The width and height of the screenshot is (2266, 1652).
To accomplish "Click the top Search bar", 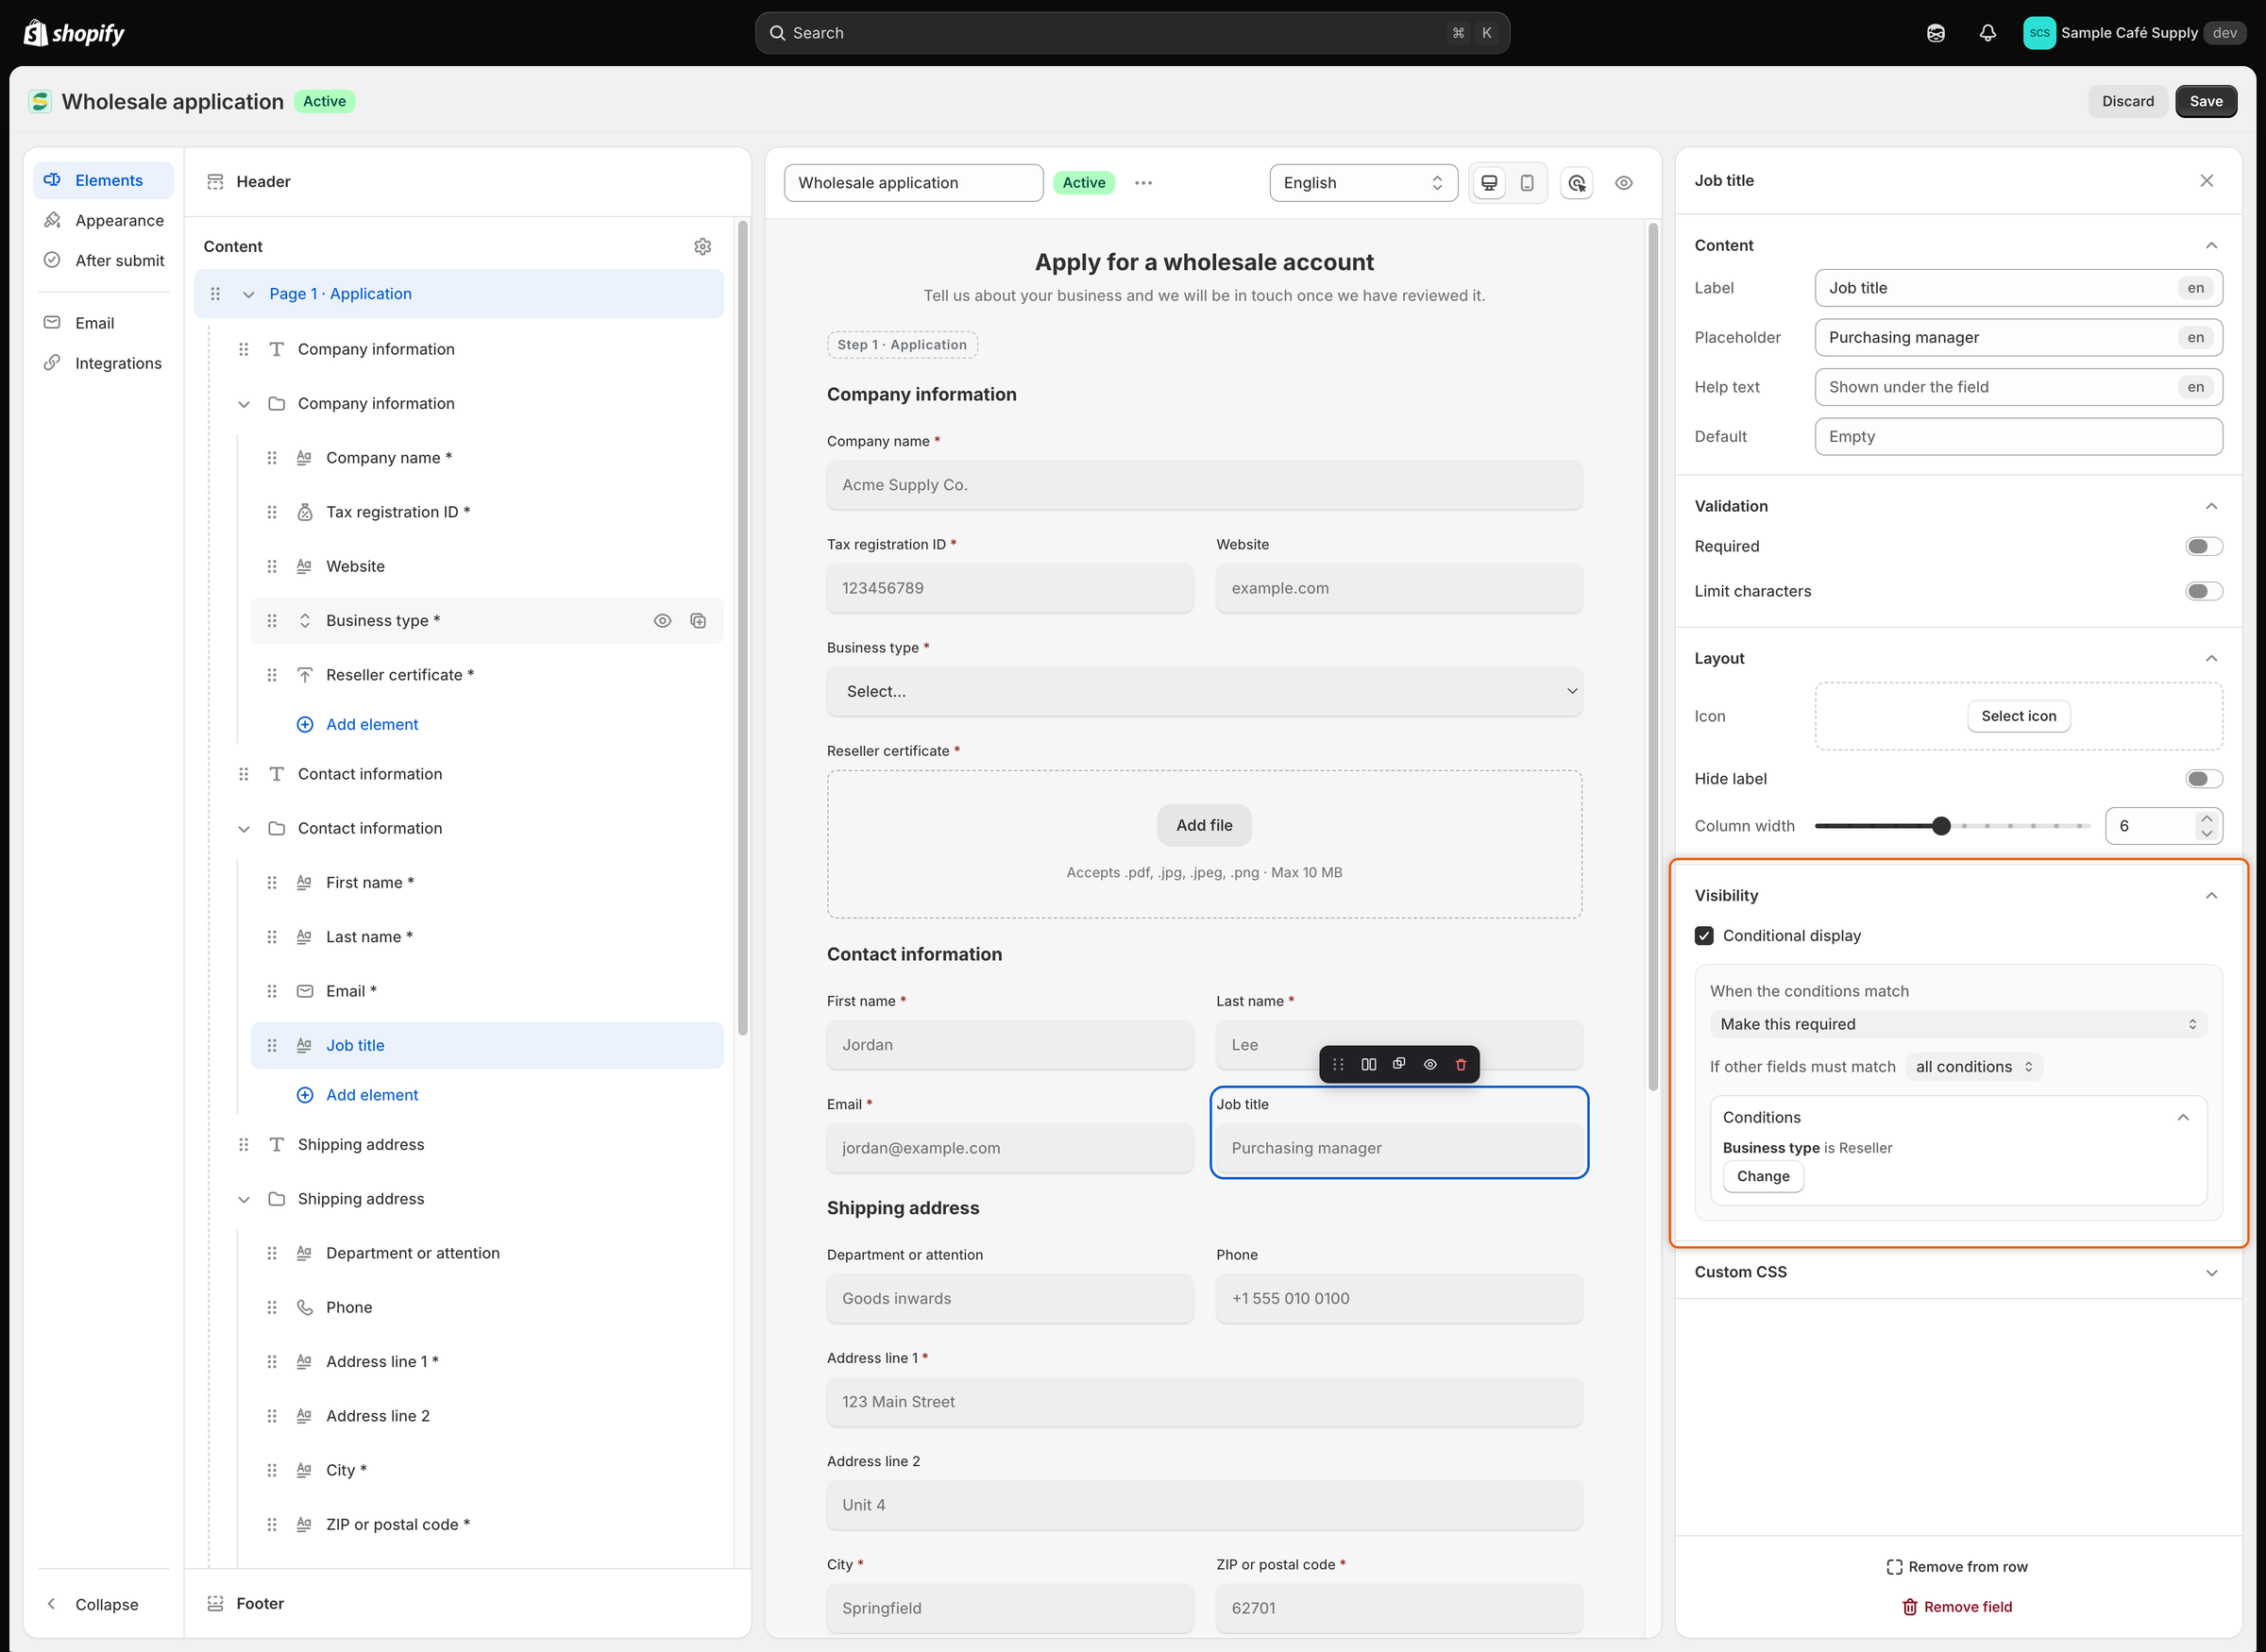I will pos(1132,33).
